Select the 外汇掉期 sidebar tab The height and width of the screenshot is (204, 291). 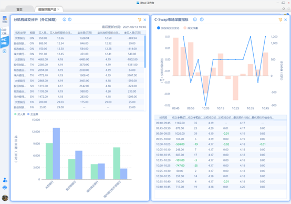(4, 42)
